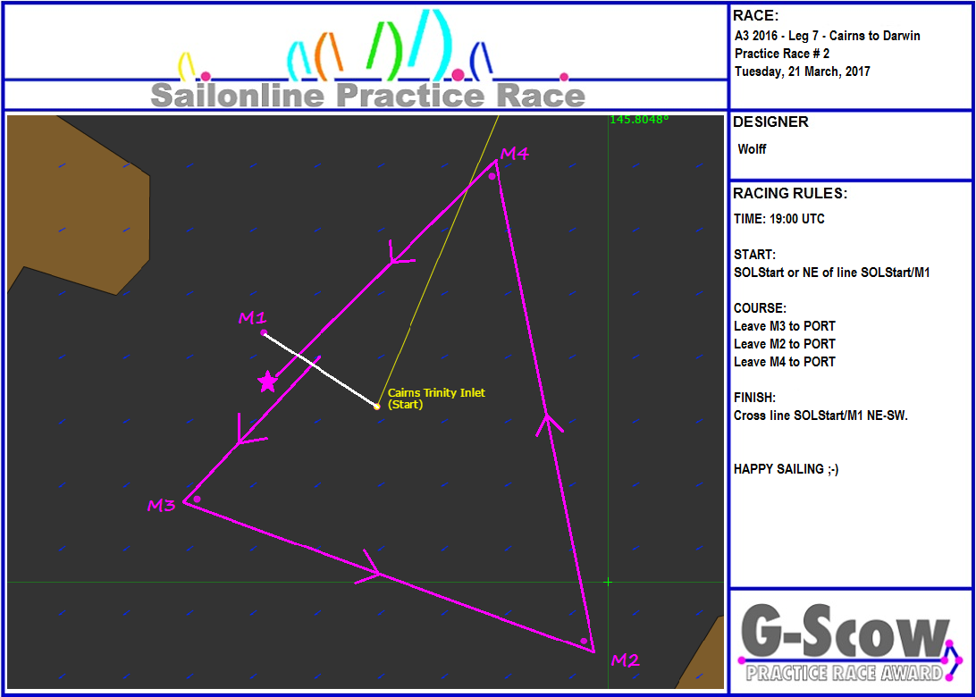
Task: Click 'SOLStart or NE of line SOLStart/M1'
Action: [831, 273]
